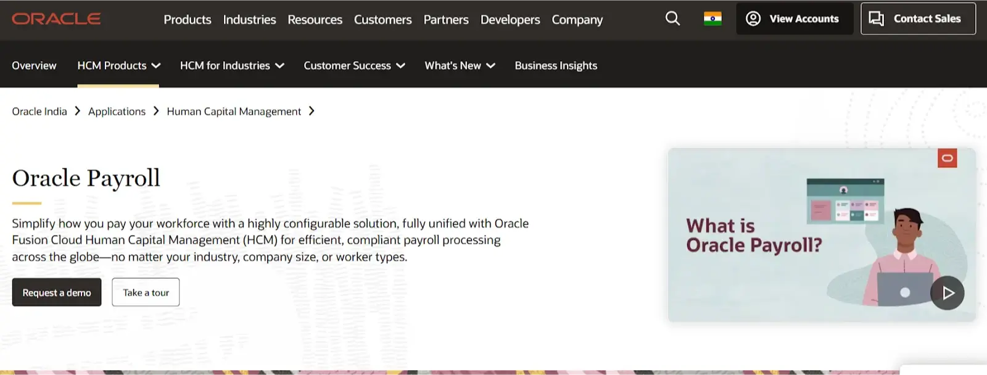Click the Oracle logo
This screenshot has width=987, height=375.
56,19
